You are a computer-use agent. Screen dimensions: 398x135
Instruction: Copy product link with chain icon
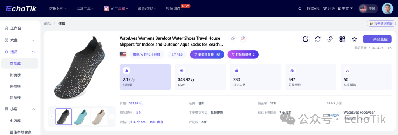[x=330, y=39]
